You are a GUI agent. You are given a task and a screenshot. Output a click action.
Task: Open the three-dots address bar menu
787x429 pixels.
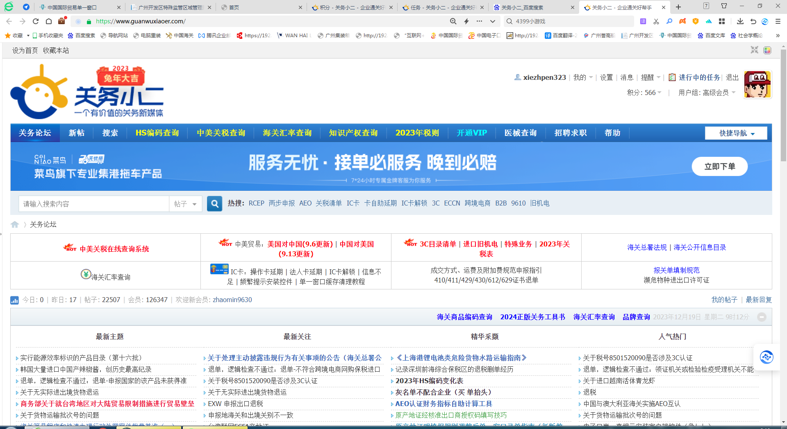[479, 21]
